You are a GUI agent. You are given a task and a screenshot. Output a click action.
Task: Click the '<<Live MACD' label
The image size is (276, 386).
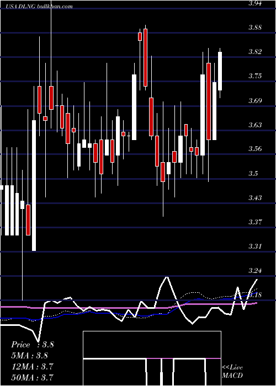point(232,371)
